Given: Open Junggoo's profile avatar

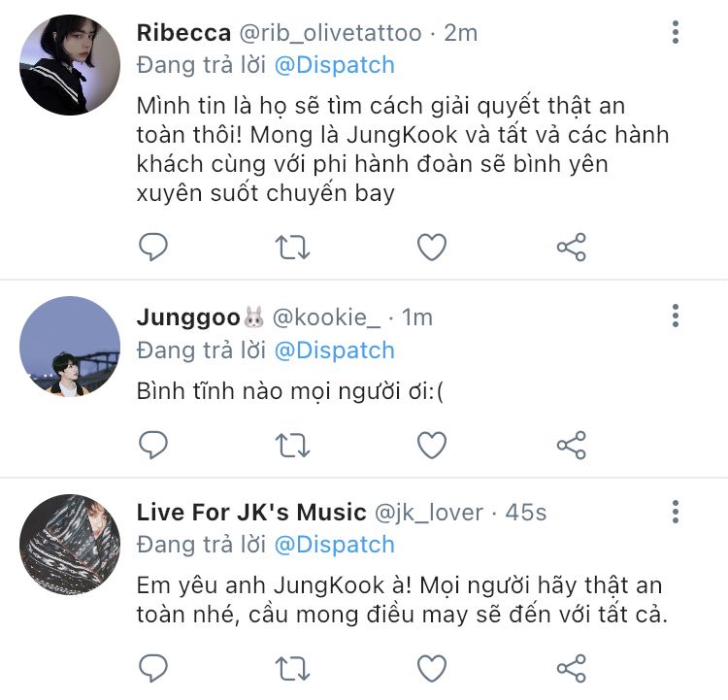Looking at the screenshot, I should [70, 347].
